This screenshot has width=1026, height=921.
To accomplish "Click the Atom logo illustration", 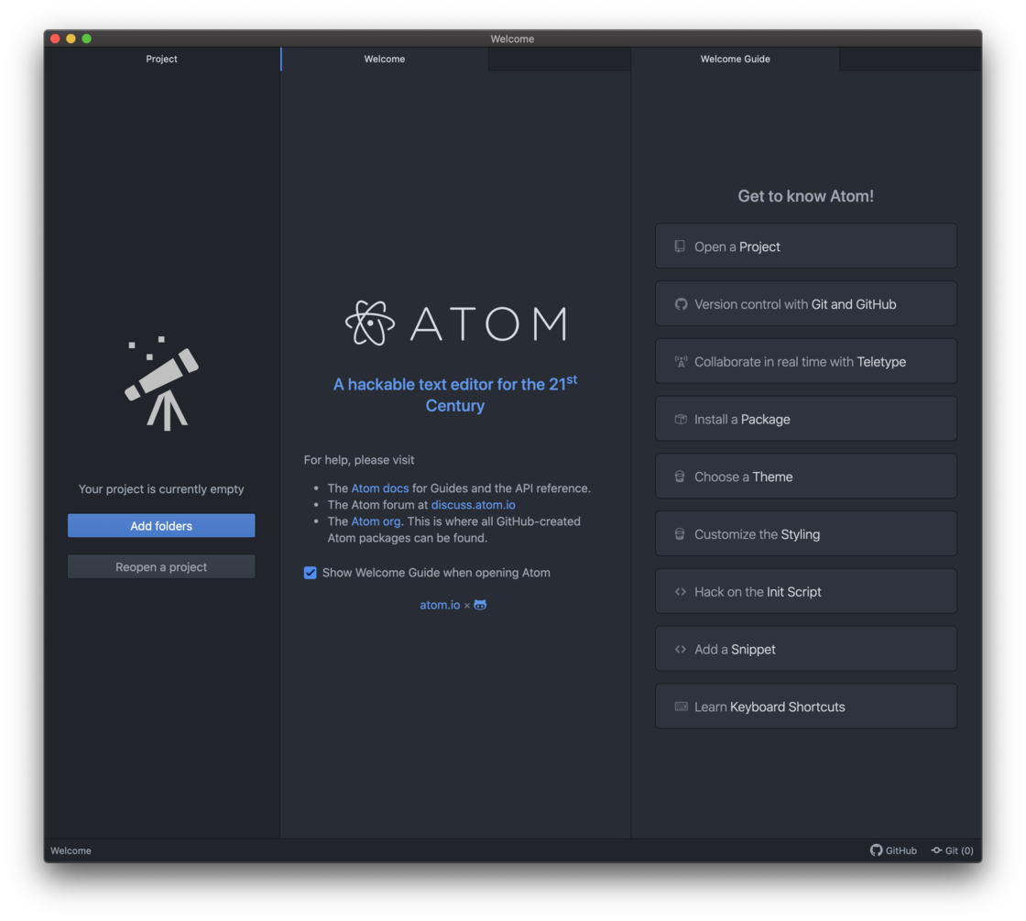I will (x=455, y=323).
